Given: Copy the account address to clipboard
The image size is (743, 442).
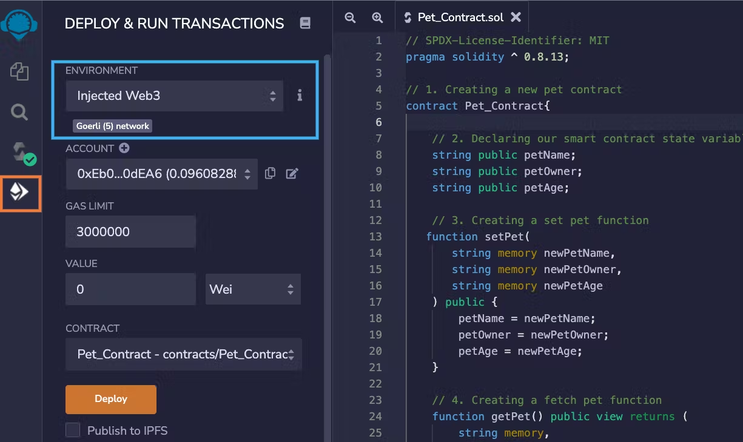Looking at the screenshot, I should 271,174.
